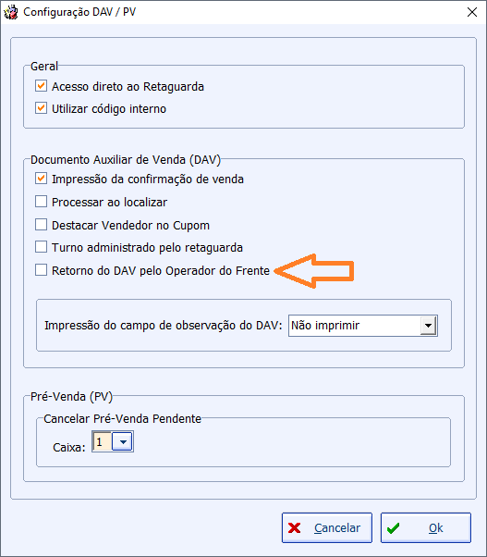
Task: Disable Impressão da confirmação de venda
Action: click(42, 179)
